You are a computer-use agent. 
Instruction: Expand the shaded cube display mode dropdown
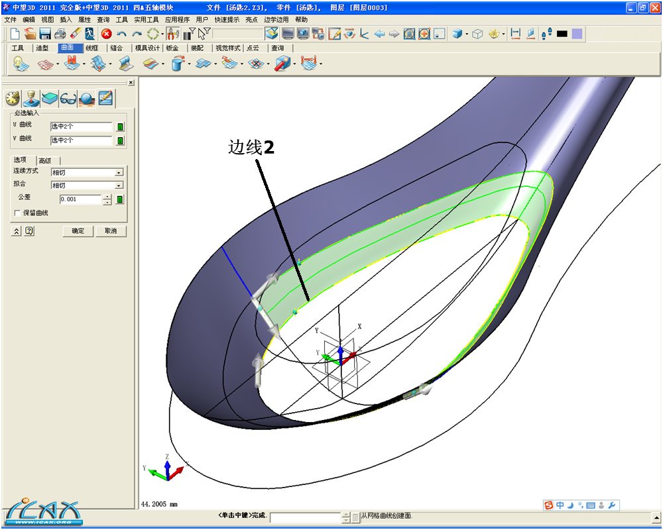tap(467, 34)
